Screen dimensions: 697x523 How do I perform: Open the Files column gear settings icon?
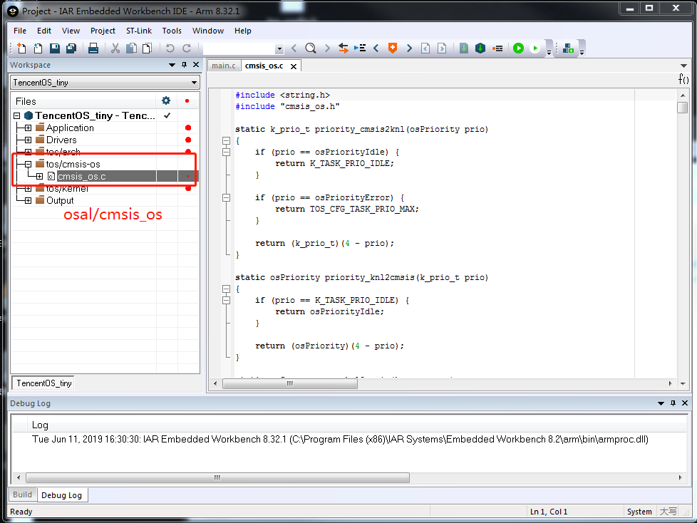(x=166, y=101)
